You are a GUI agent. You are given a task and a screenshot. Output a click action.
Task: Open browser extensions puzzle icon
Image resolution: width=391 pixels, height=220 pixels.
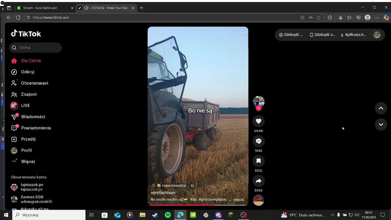pyautogui.click(x=330, y=18)
